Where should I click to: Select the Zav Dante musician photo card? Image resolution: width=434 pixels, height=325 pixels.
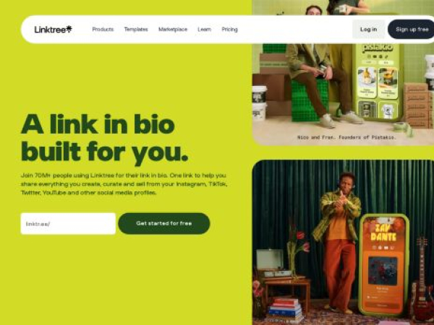click(x=343, y=243)
